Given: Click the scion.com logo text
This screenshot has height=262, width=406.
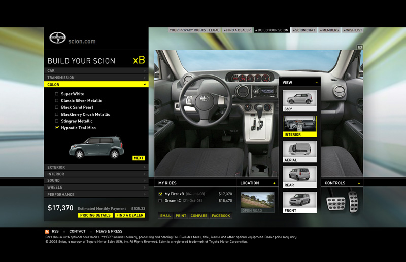Looking at the screenshot, I should pos(82,41).
